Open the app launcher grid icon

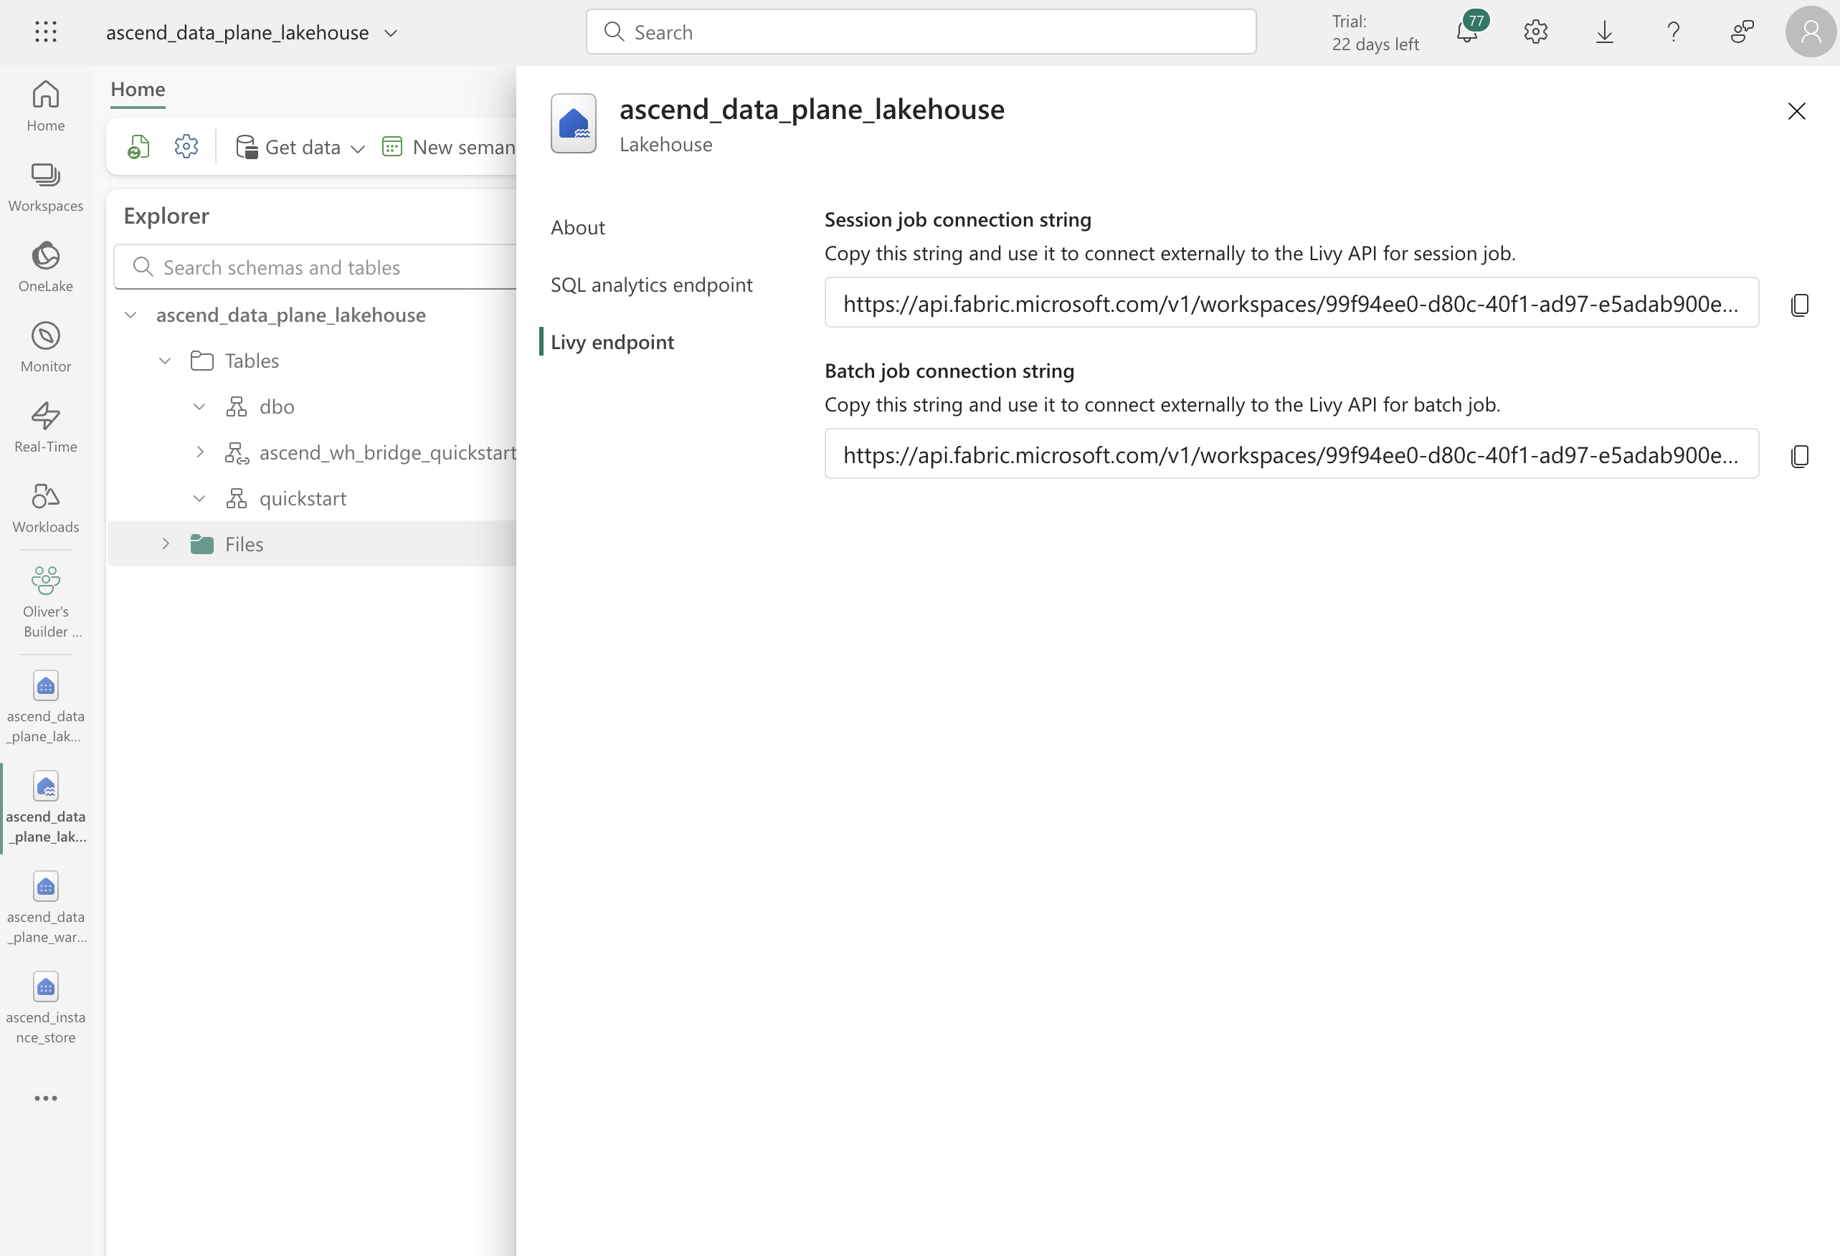click(x=46, y=32)
